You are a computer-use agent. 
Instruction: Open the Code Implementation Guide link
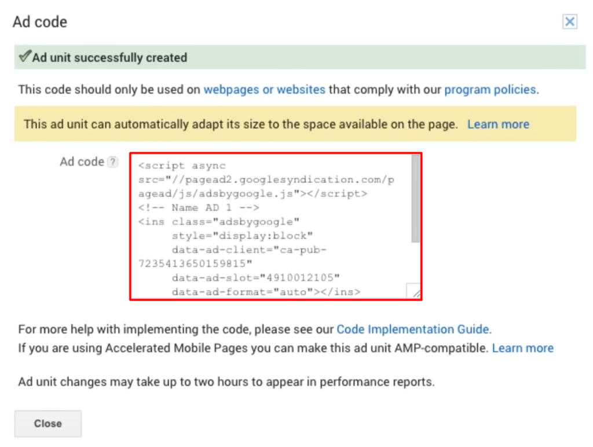(x=413, y=329)
